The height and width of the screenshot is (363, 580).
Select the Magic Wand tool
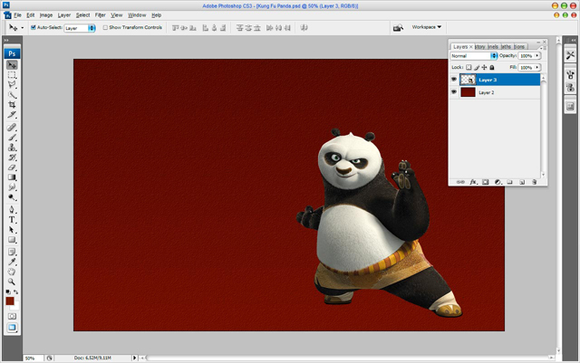click(12, 95)
